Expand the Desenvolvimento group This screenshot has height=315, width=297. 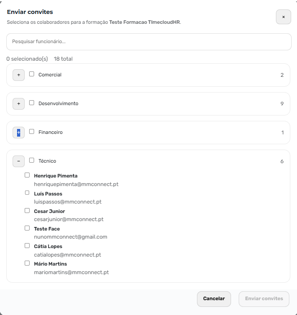19,104
